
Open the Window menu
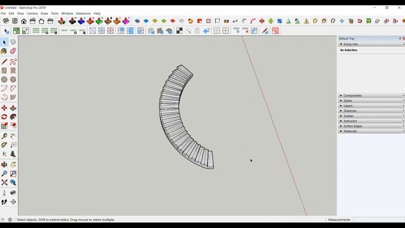(67, 13)
